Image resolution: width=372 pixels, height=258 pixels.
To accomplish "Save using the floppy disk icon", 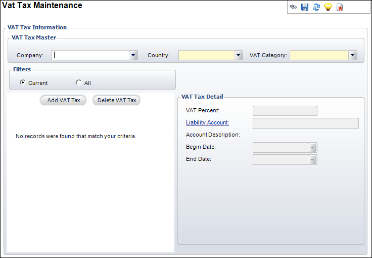I will 305,7.
